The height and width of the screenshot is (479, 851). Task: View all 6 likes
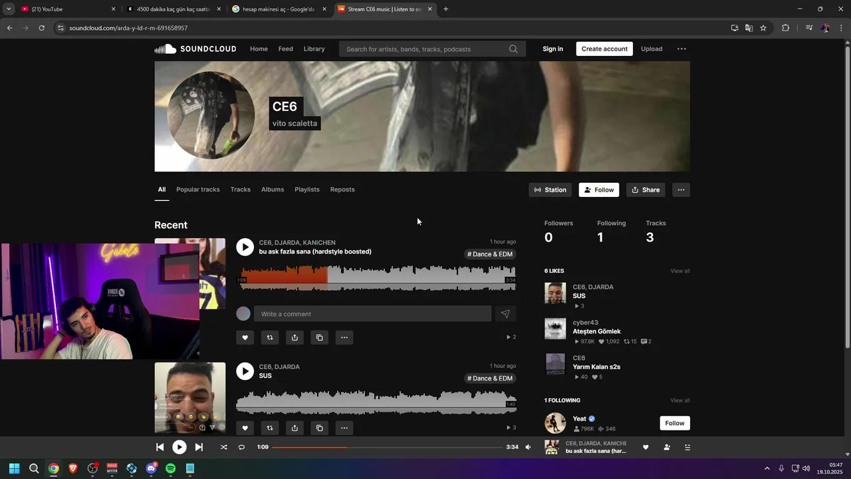pyautogui.click(x=679, y=271)
